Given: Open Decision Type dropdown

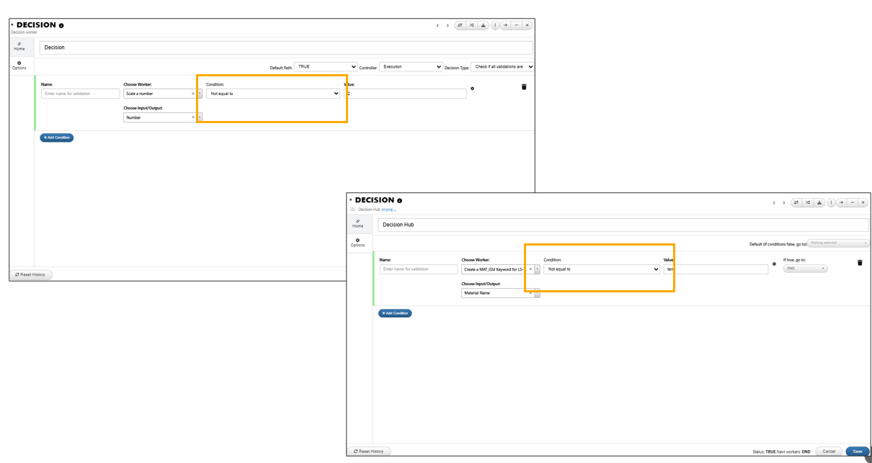Looking at the screenshot, I should tap(502, 67).
